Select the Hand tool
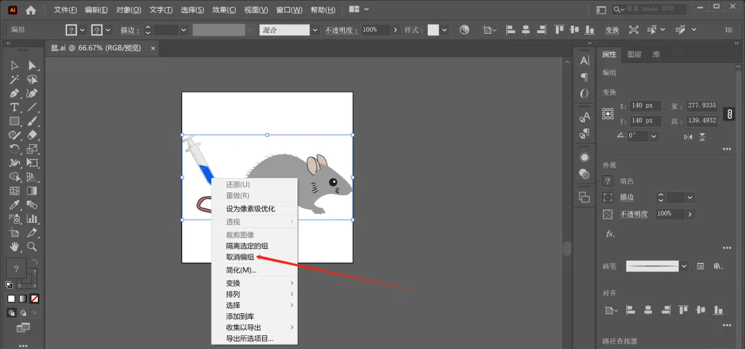 pos(14,246)
